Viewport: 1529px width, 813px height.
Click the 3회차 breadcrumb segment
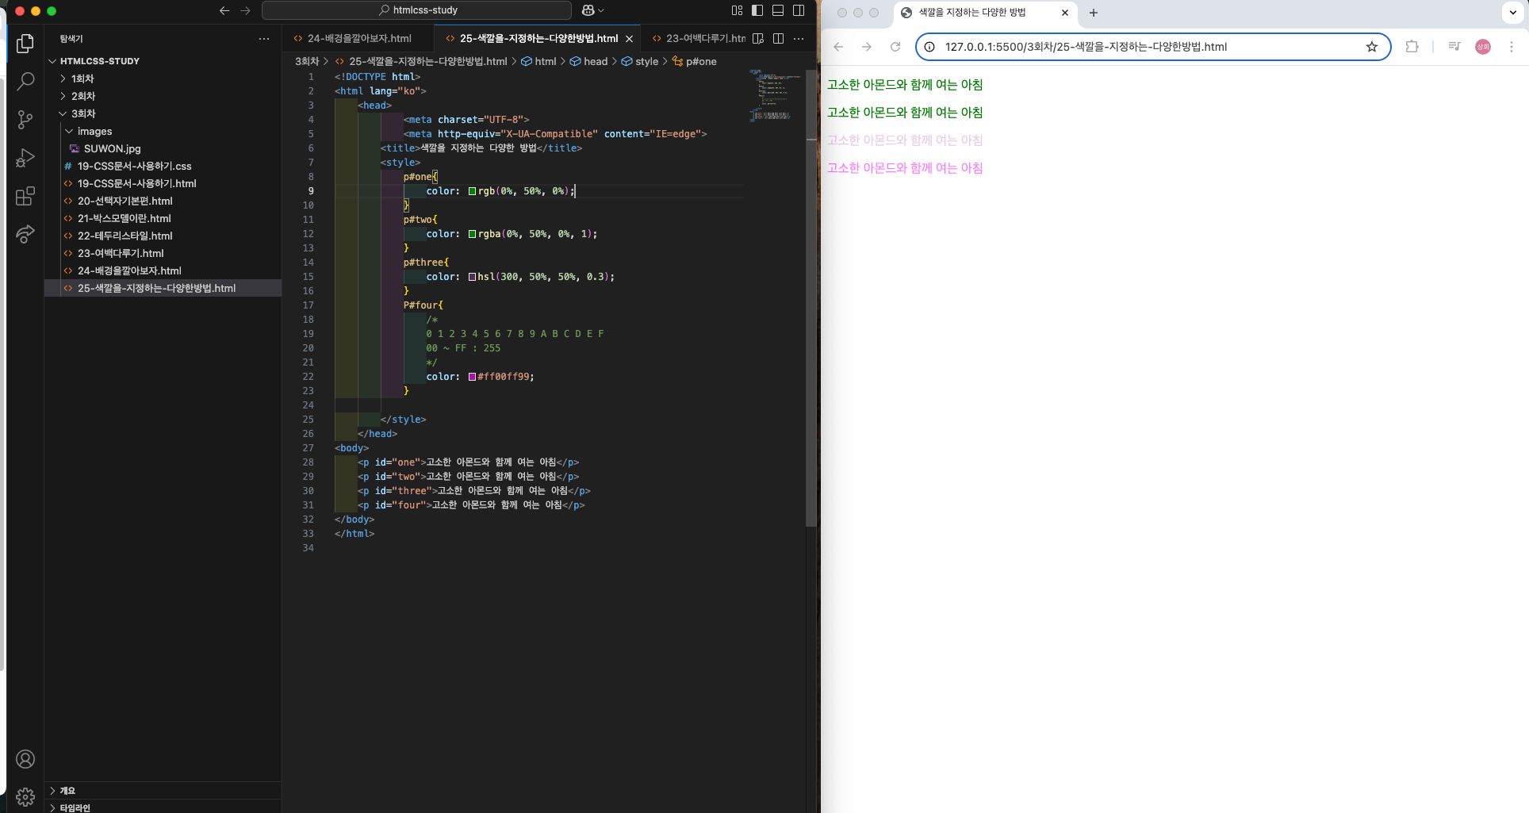click(307, 61)
